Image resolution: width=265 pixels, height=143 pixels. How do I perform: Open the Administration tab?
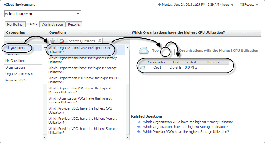click(52, 24)
